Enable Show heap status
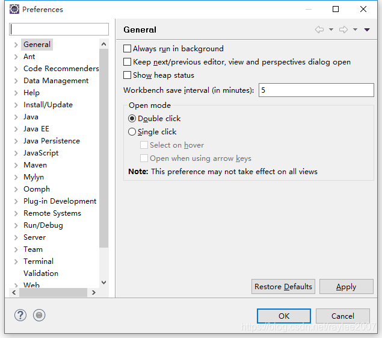The image size is (382, 338). pyautogui.click(x=127, y=75)
